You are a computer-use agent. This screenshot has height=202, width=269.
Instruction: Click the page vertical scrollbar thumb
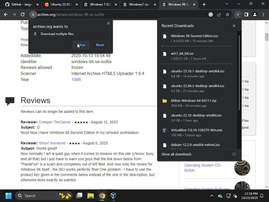coord(267,37)
